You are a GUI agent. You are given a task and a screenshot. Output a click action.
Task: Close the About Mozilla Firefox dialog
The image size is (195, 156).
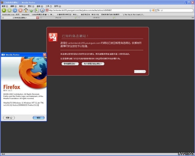tap(44, 55)
